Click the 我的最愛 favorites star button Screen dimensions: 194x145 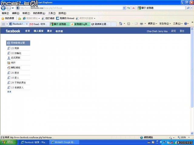coord(8,18)
